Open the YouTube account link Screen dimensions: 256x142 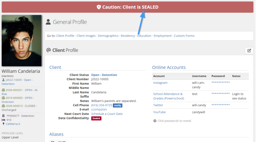pos(159,112)
